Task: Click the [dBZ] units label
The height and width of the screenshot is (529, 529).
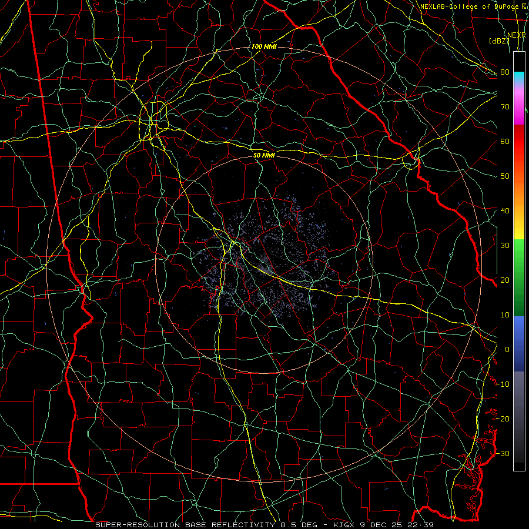Action: click(x=499, y=41)
